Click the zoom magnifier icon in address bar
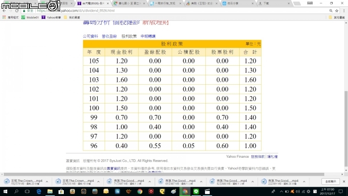This screenshot has height=196, width=348. (331, 11)
